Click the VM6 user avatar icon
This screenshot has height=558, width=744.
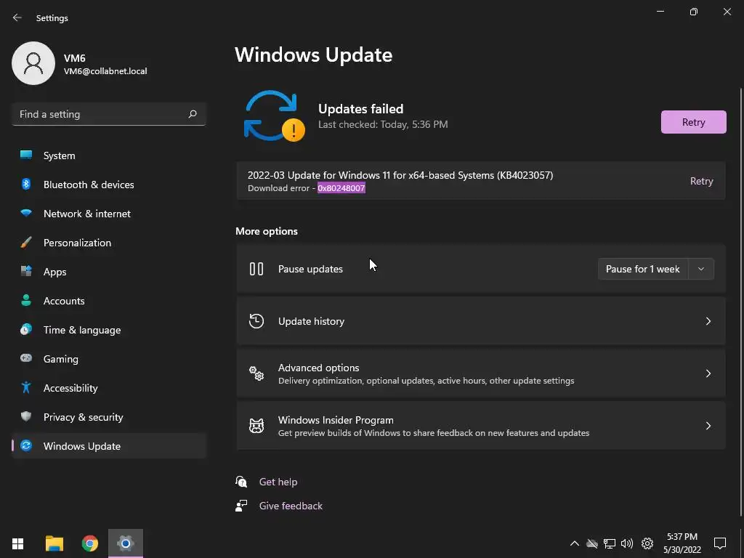coord(33,63)
